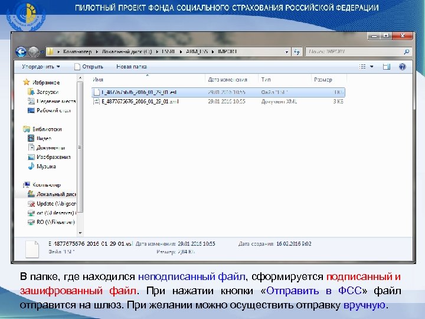This screenshot has width=425, height=319.
Task: Refresh the folder with the refresh button
Action: pos(297,52)
